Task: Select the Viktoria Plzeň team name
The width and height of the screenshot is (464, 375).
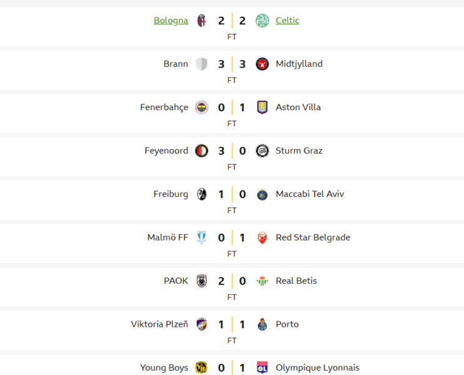Action: tap(159, 324)
